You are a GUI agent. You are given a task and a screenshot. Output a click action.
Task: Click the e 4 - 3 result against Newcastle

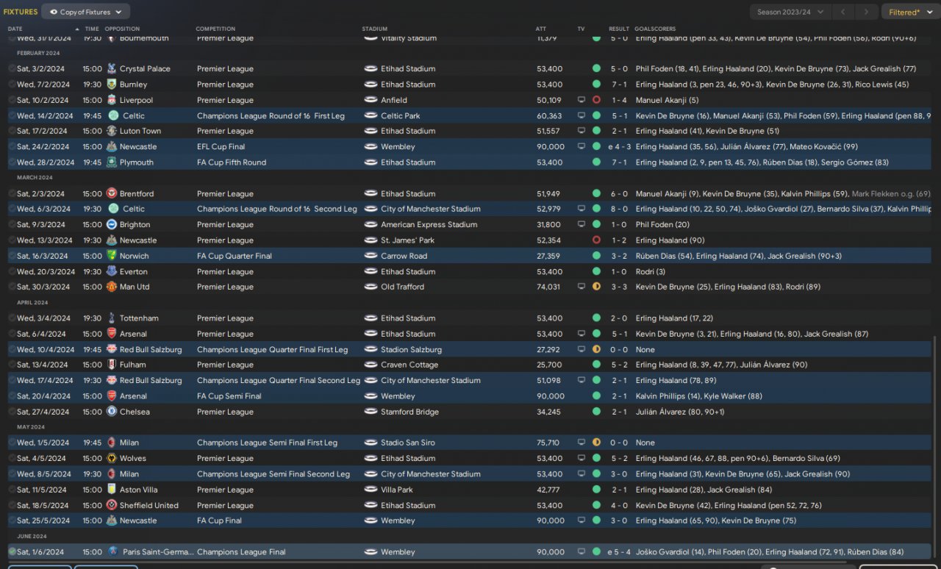pos(619,146)
